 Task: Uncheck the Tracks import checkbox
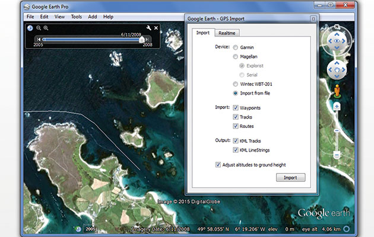[236, 117]
